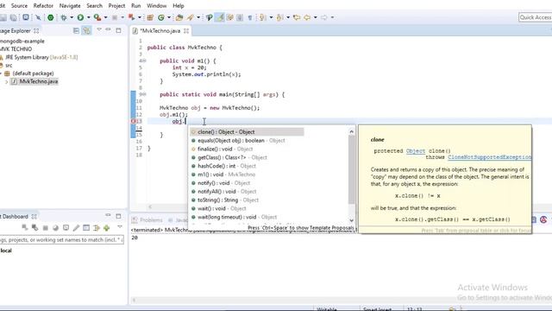Launch Debug with the bug icon
The width and height of the screenshot is (552, 311).
[64, 17]
